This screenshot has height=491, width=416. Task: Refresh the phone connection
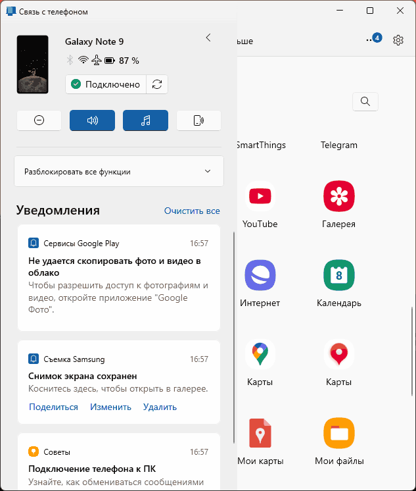[x=157, y=84]
